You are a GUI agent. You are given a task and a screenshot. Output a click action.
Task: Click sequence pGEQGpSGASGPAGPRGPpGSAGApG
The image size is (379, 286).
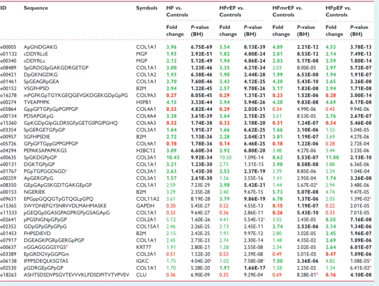[x=67, y=213]
